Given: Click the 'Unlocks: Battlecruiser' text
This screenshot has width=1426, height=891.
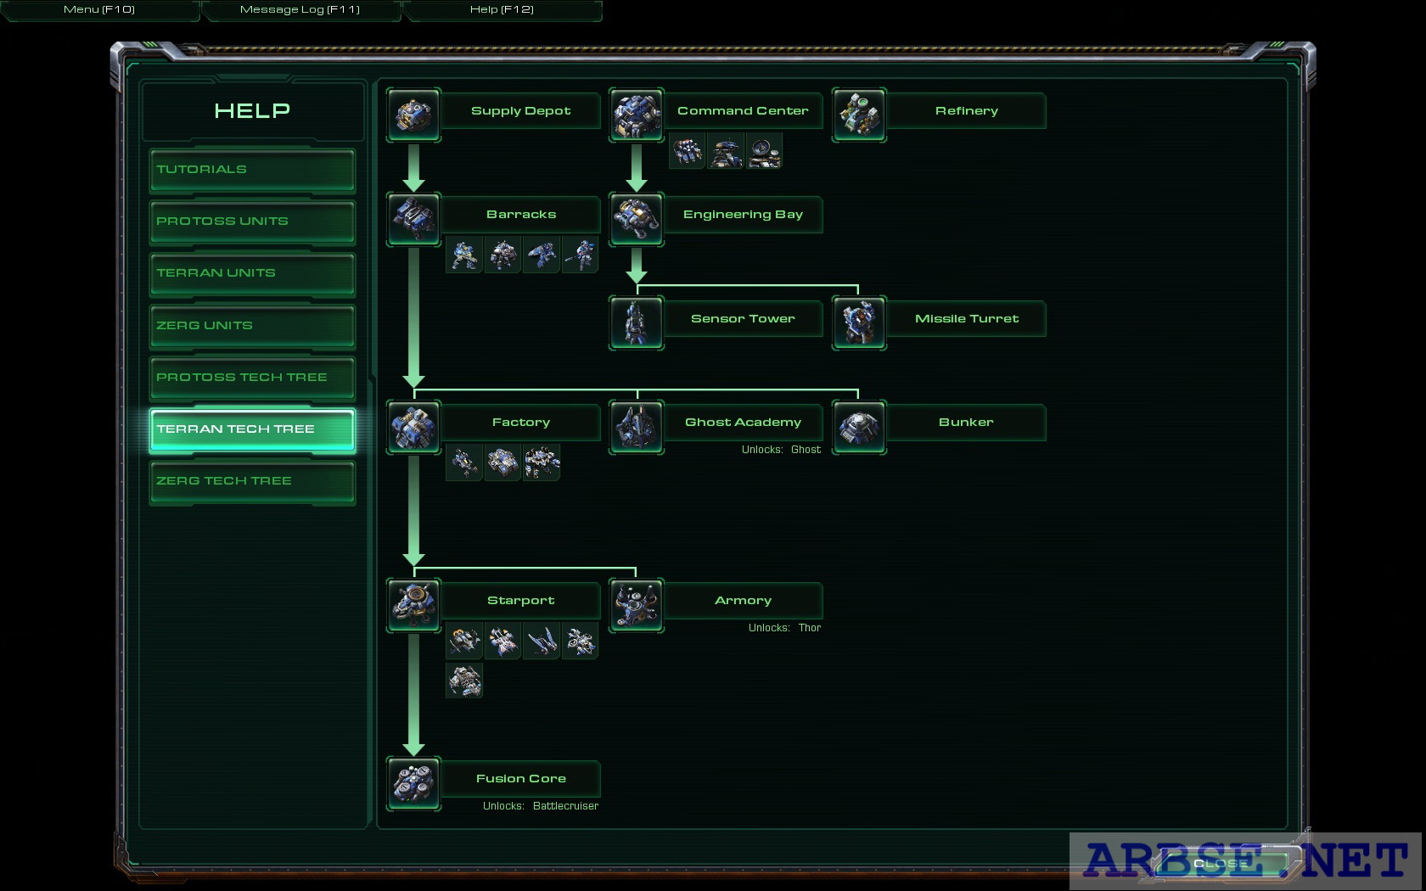Looking at the screenshot, I should click(x=541, y=806).
